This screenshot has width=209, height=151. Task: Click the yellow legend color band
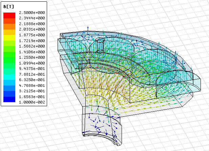(9, 38)
